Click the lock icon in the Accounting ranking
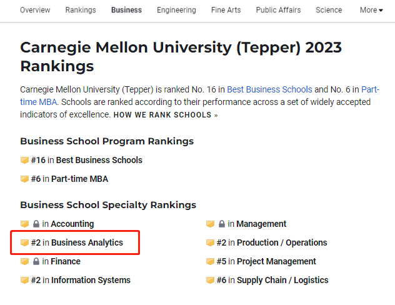Image resolution: width=395 pixels, height=305 pixels. [36, 224]
